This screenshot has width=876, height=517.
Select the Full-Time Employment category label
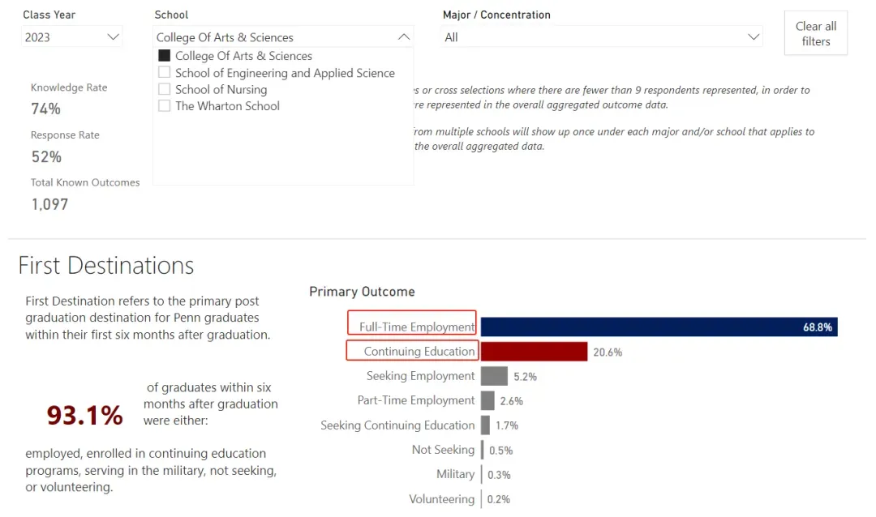[417, 327]
